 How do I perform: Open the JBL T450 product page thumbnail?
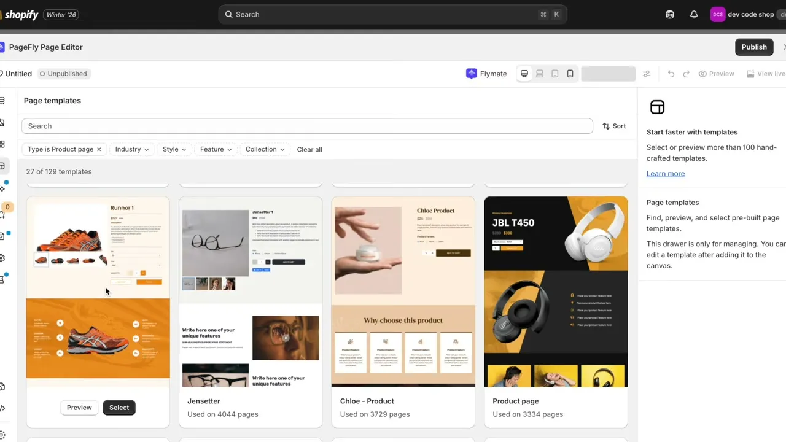(x=556, y=292)
